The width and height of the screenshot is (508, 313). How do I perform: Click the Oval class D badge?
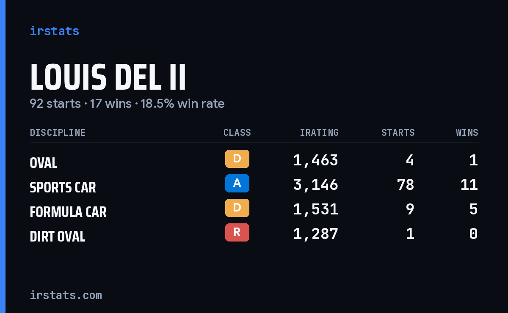[x=237, y=159]
